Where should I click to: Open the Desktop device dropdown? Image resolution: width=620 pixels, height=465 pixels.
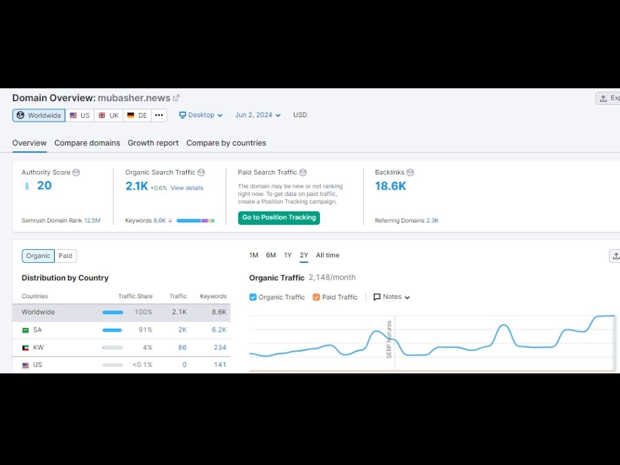tap(201, 115)
